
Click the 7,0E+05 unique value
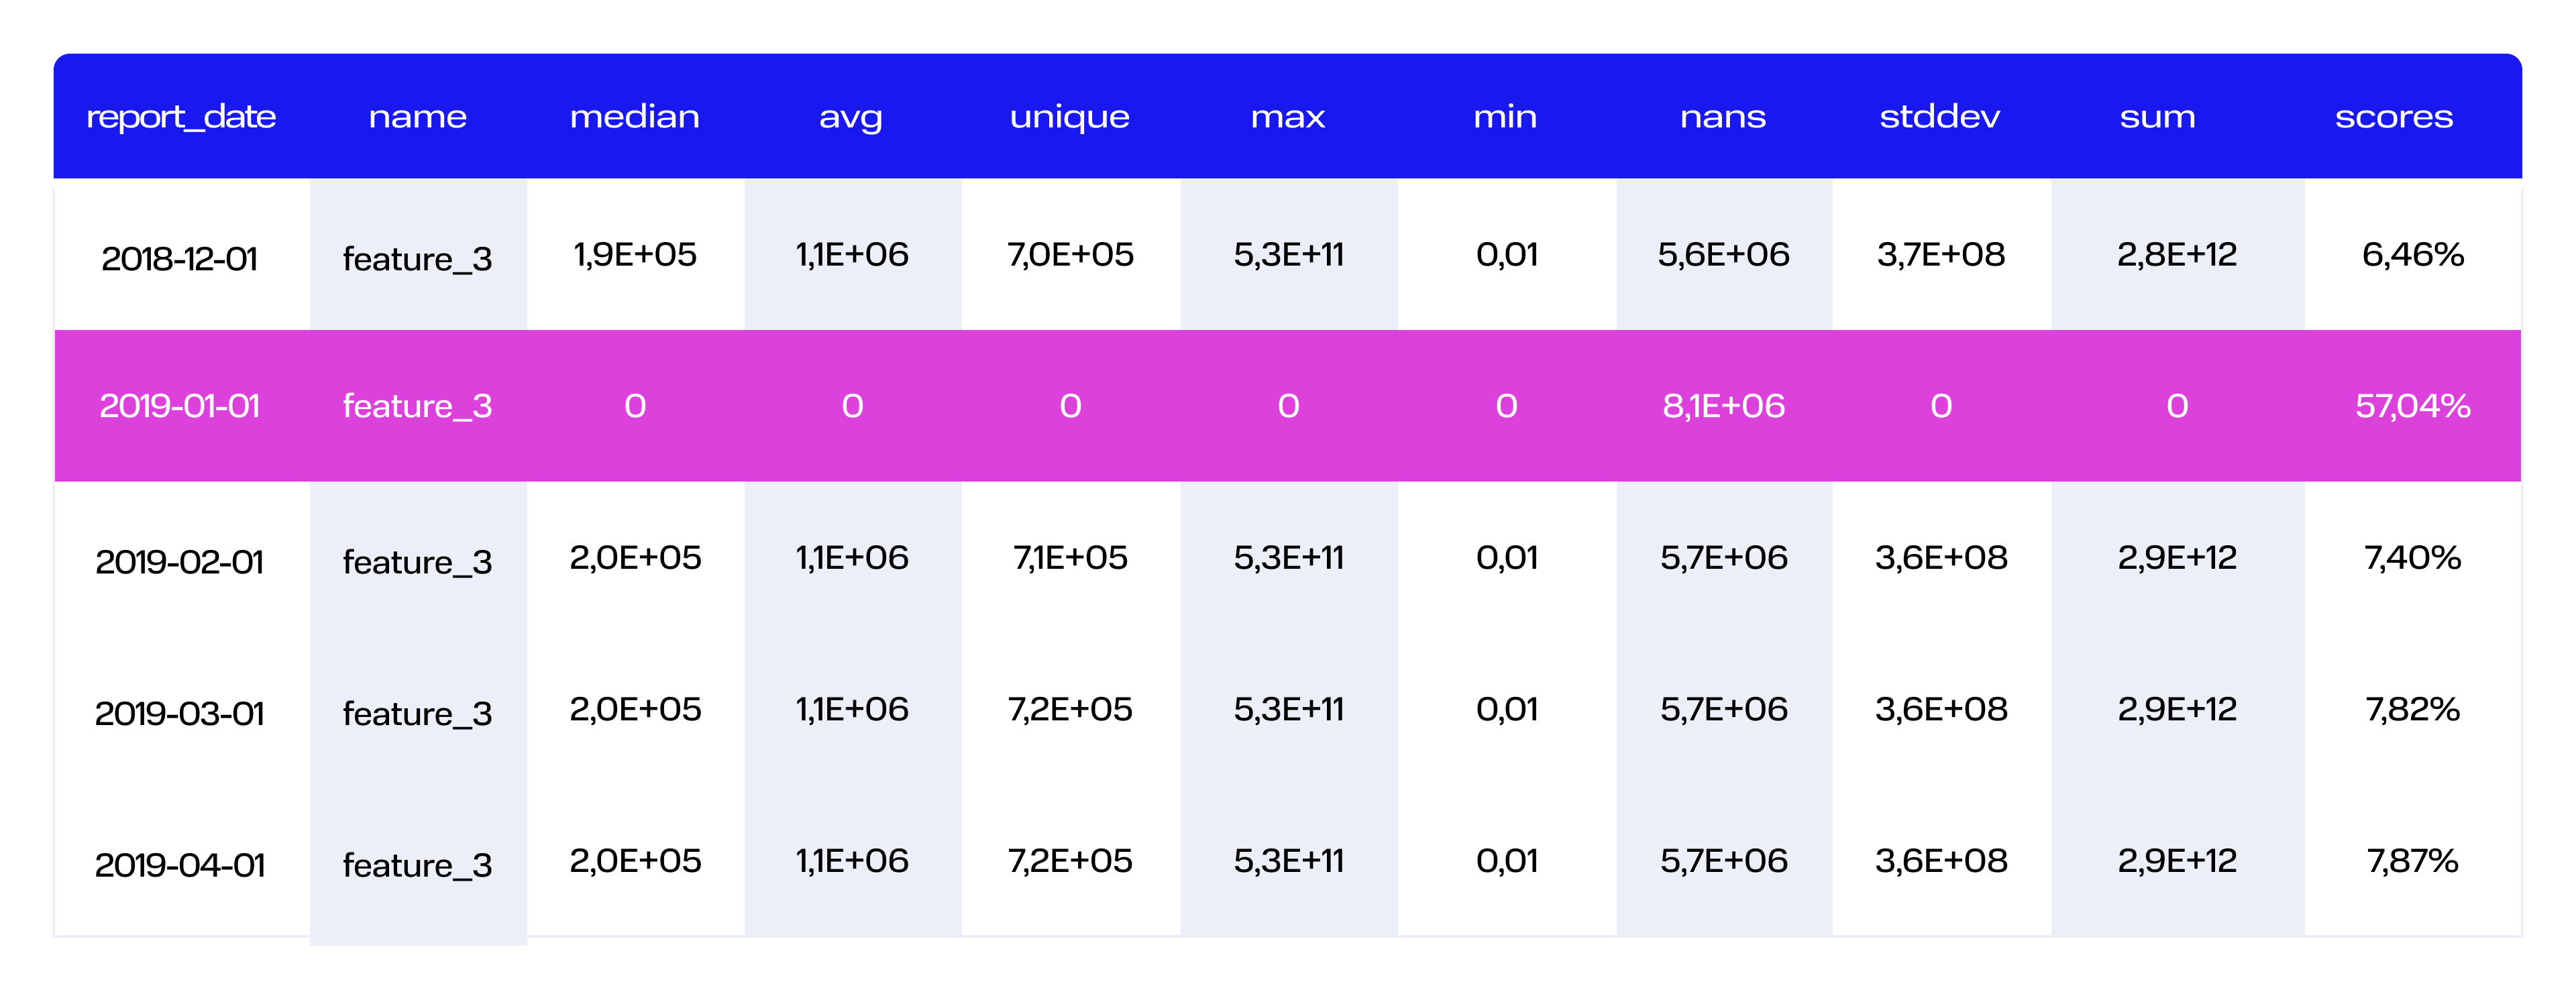(x=1070, y=255)
